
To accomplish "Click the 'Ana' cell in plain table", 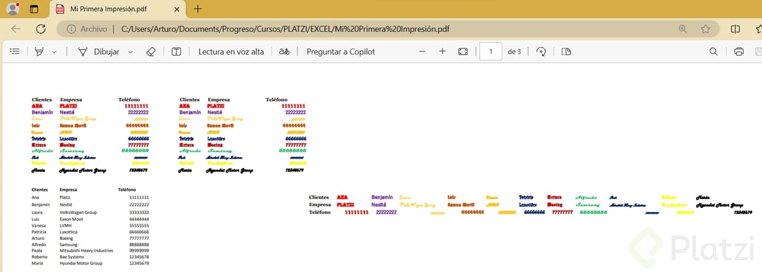I will click(35, 198).
